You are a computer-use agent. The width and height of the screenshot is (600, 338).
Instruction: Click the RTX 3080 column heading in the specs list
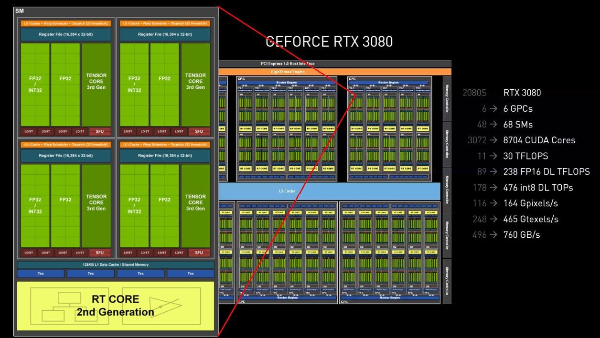point(522,93)
